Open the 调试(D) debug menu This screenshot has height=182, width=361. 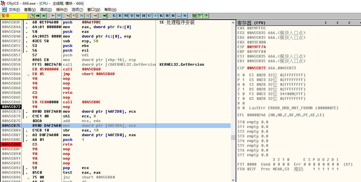(46, 10)
